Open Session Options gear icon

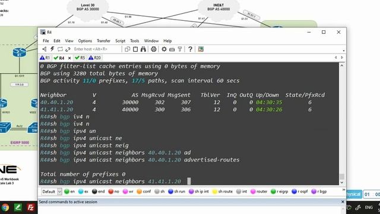click(164, 49)
